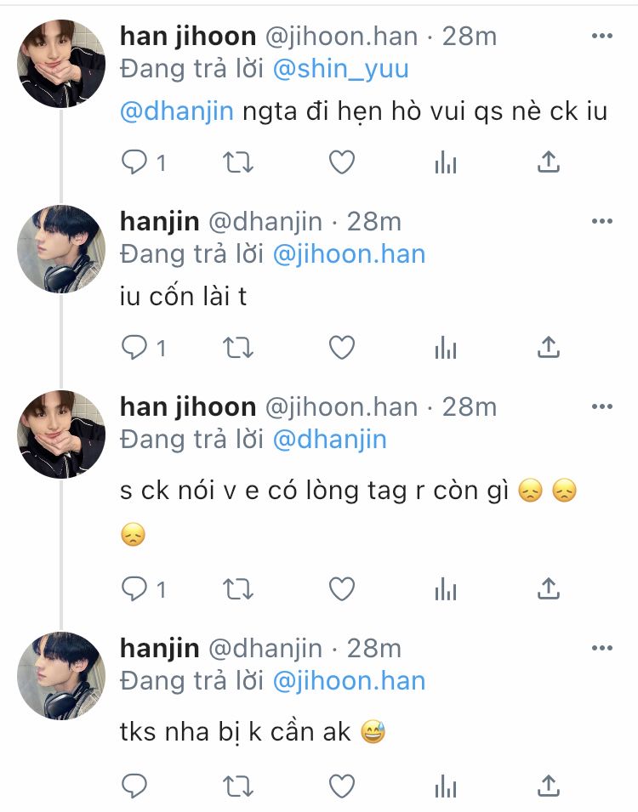Screen dimensions: 638x812
Task: Open the @shin_yuu profile link
Action: tap(340, 69)
